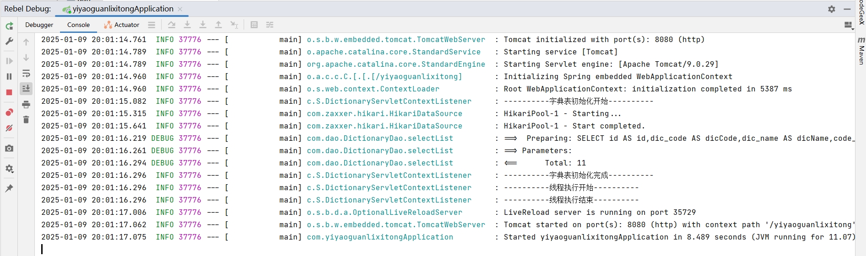Close the yiyaoguanlixitongApplication debug tab

pos(180,9)
